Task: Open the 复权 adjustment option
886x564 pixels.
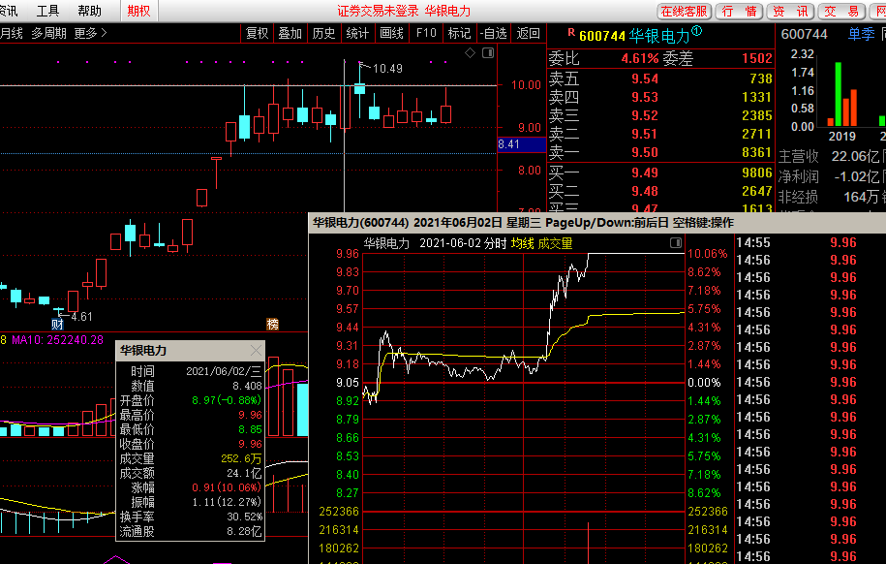Action: 258,33
